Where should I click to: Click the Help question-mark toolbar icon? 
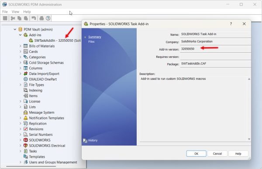(48, 18)
